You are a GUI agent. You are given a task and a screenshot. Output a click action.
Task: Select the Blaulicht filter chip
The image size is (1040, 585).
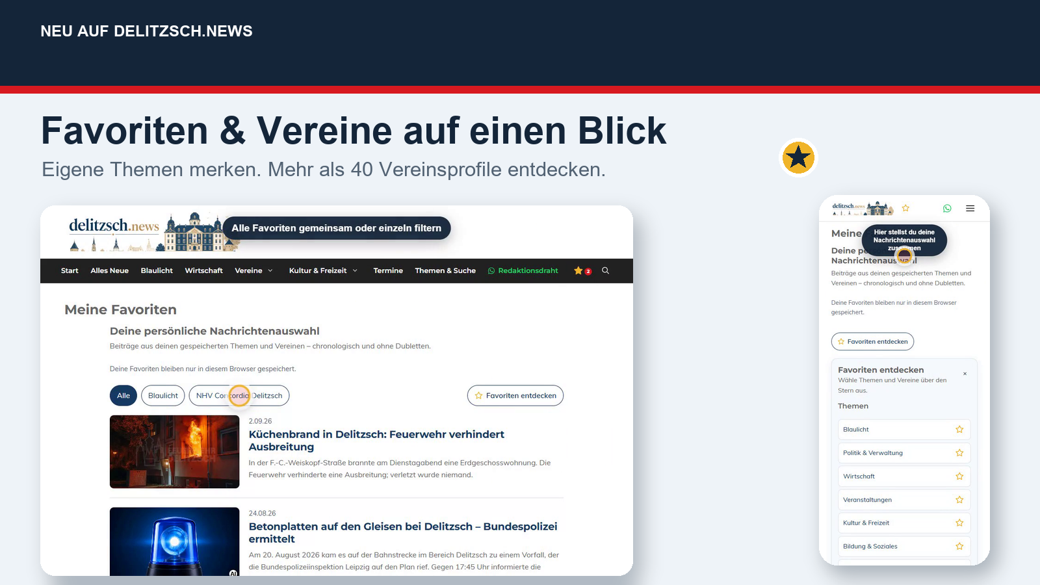163,395
